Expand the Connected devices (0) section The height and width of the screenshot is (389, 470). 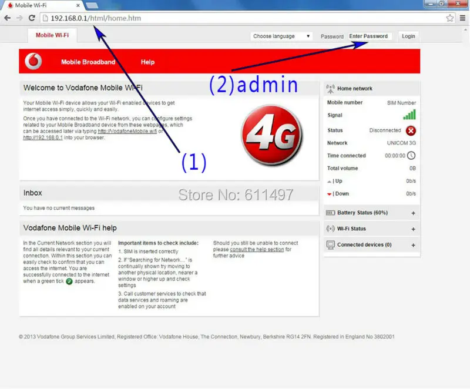click(414, 245)
